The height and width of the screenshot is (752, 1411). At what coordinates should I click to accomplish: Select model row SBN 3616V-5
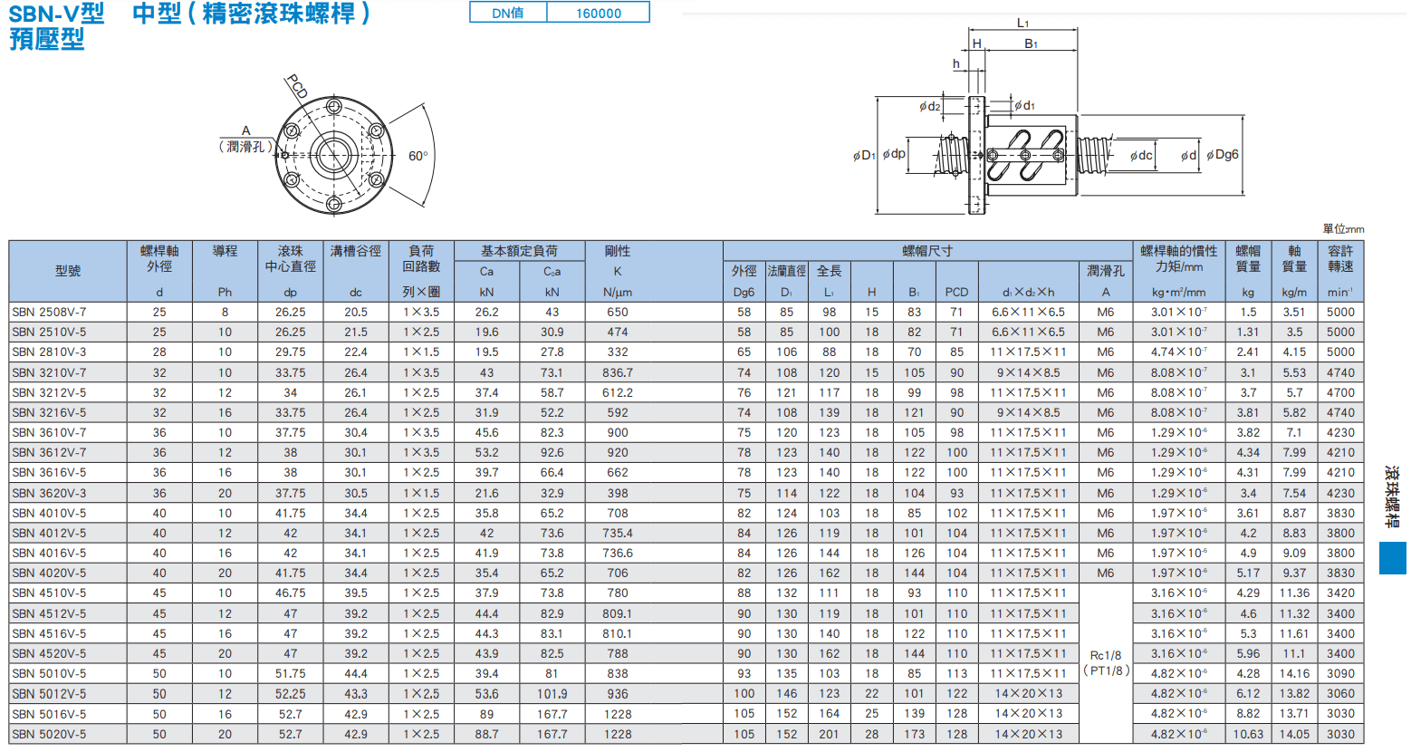[x=686, y=472]
